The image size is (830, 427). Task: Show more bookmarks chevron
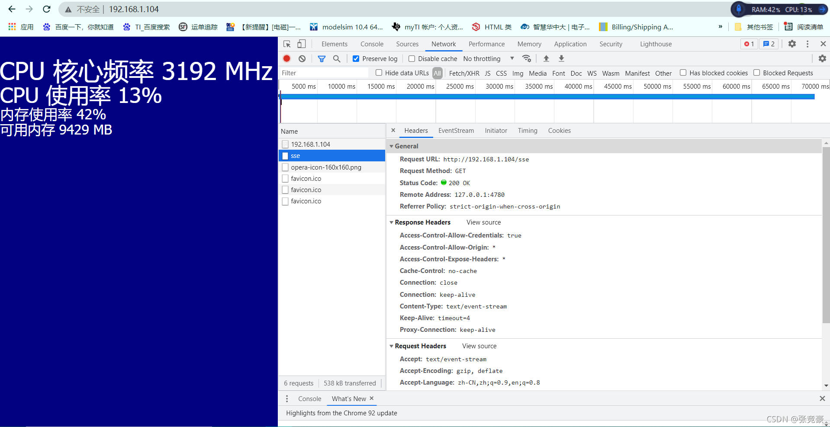point(721,27)
